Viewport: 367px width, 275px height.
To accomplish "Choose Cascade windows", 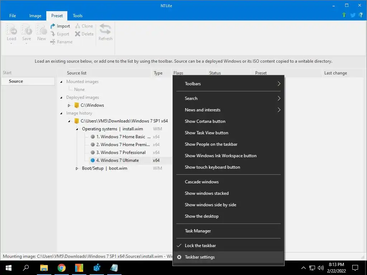I will click(228, 182).
